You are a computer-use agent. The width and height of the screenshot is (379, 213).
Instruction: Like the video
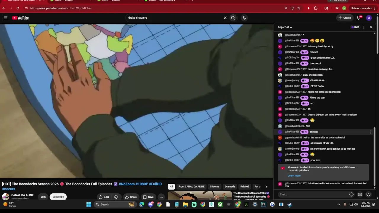pos(104,197)
